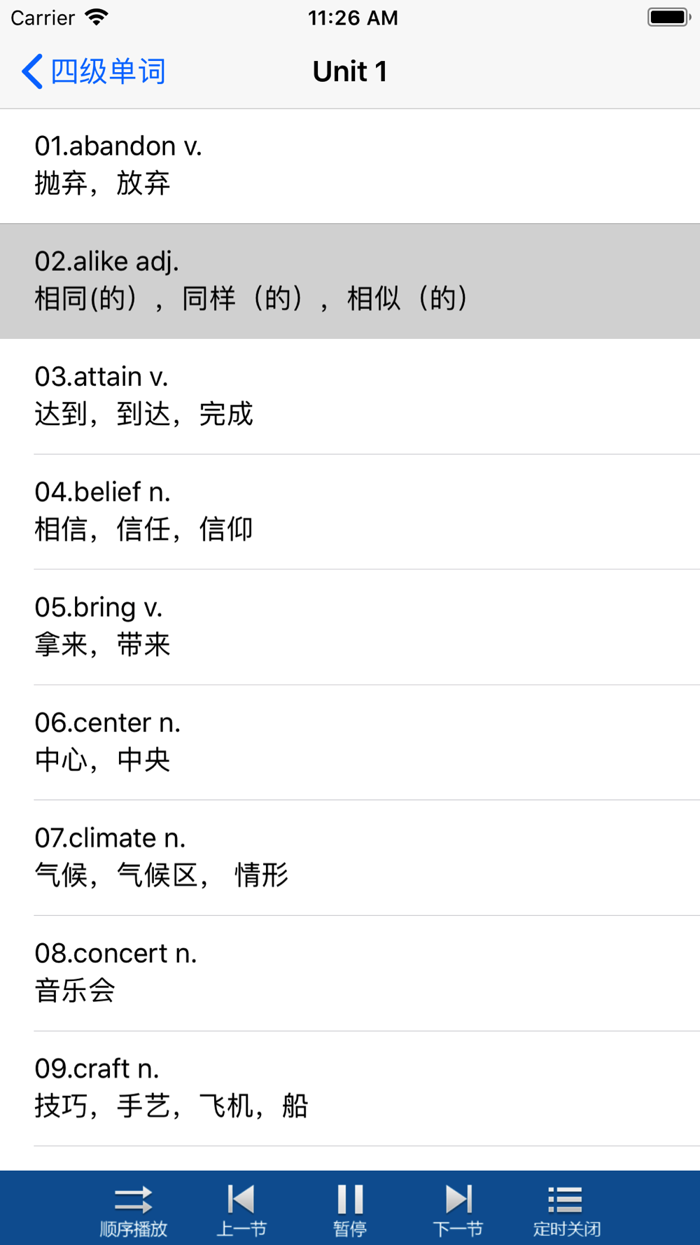Play word 03.attain entry
This screenshot has height=1245, width=700.
[x=350, y=396]
